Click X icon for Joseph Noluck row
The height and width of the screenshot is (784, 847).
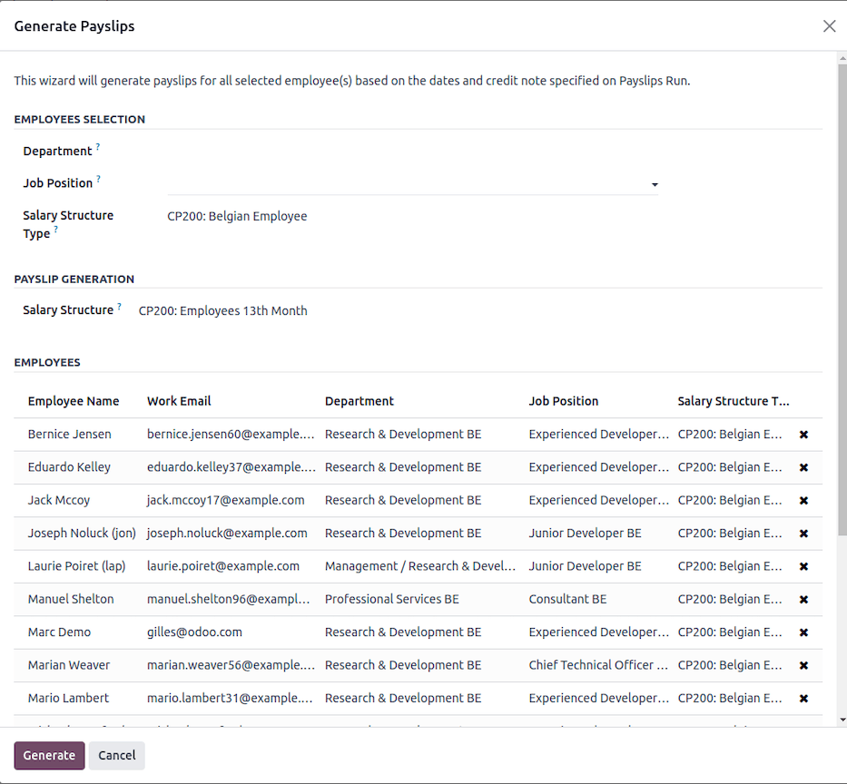click(803, 534)
